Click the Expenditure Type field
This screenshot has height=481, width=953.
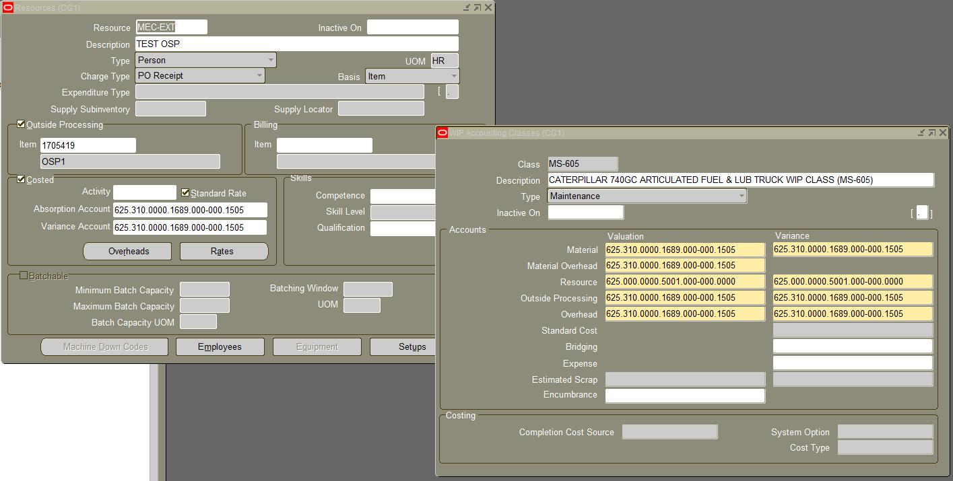(280, 91)
